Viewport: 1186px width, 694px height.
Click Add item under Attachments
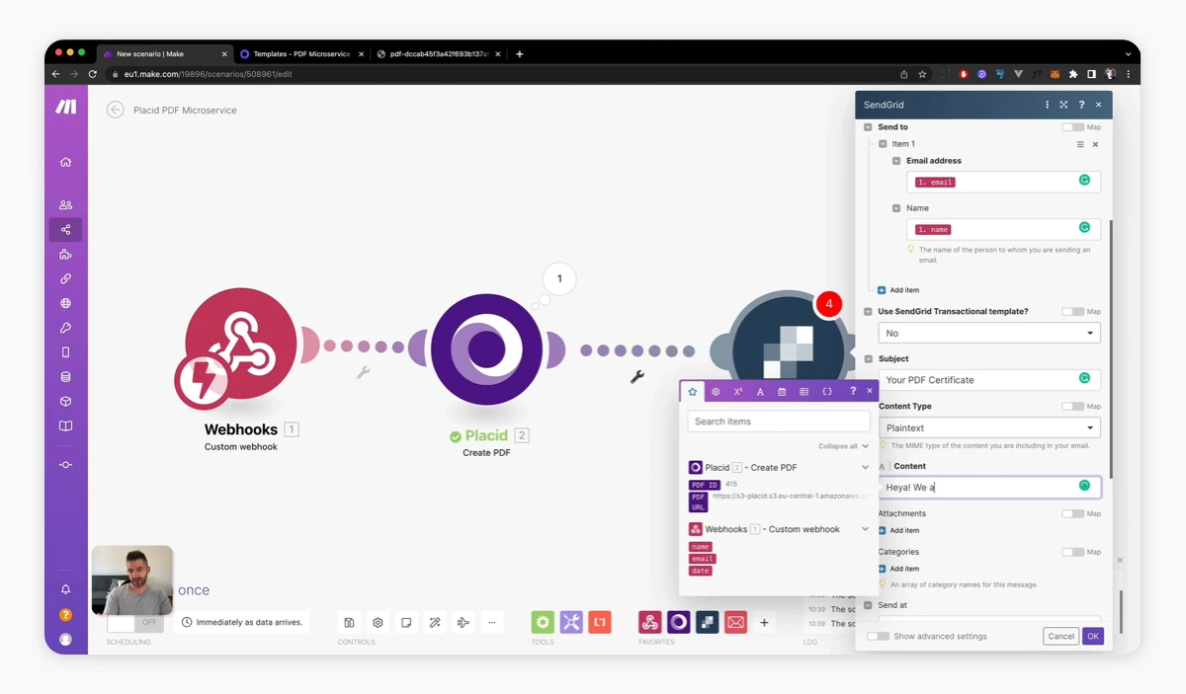click(x=898, y=530)
